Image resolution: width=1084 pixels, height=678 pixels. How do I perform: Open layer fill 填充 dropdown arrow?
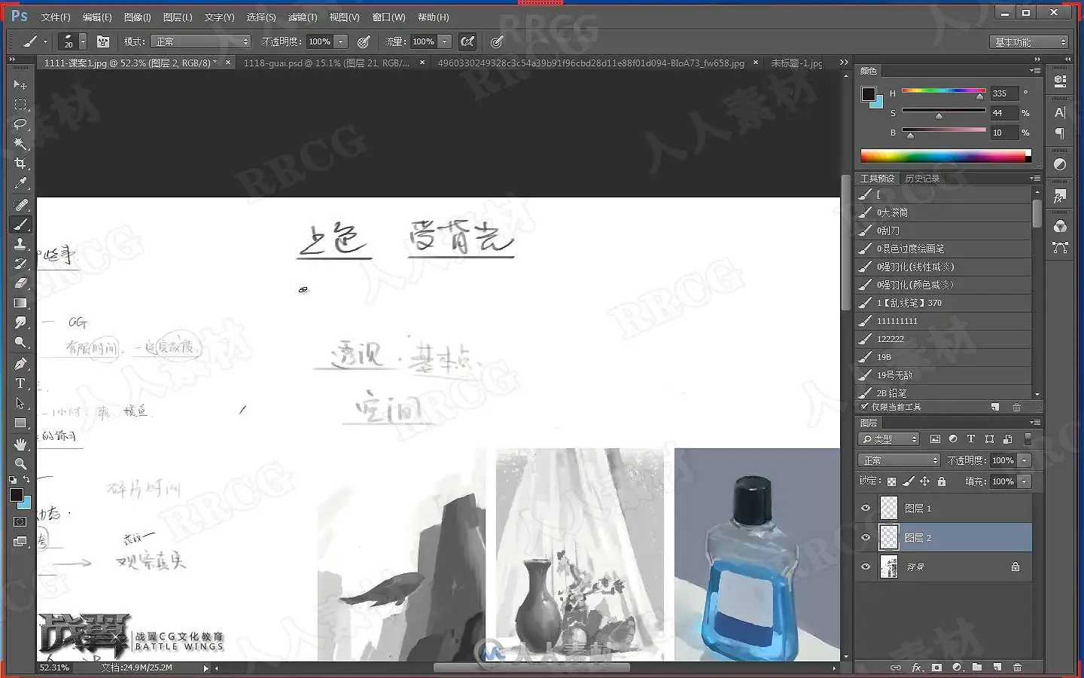pos(1025,481)
